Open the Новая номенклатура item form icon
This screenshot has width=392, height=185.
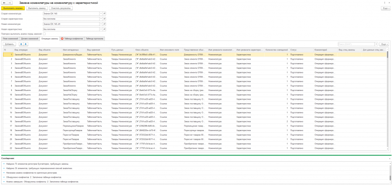click(x=105, y=24)
